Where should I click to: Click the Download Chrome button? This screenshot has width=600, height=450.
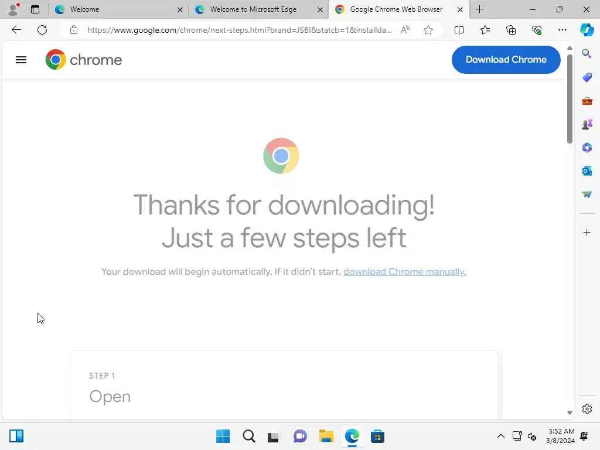click(x=506, y=60)
